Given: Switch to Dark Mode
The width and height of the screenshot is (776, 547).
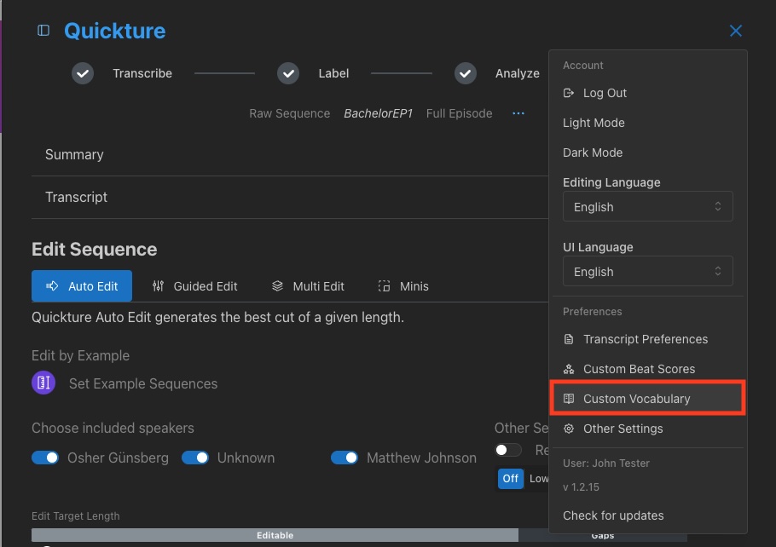Looking at the screenshot, I should pos(647,153).
